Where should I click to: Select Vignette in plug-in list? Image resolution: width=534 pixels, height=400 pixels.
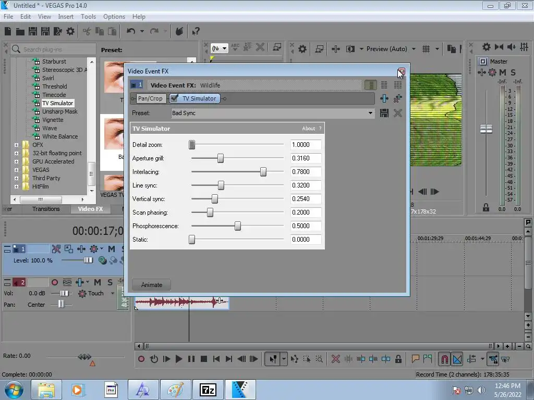(53, 120)
